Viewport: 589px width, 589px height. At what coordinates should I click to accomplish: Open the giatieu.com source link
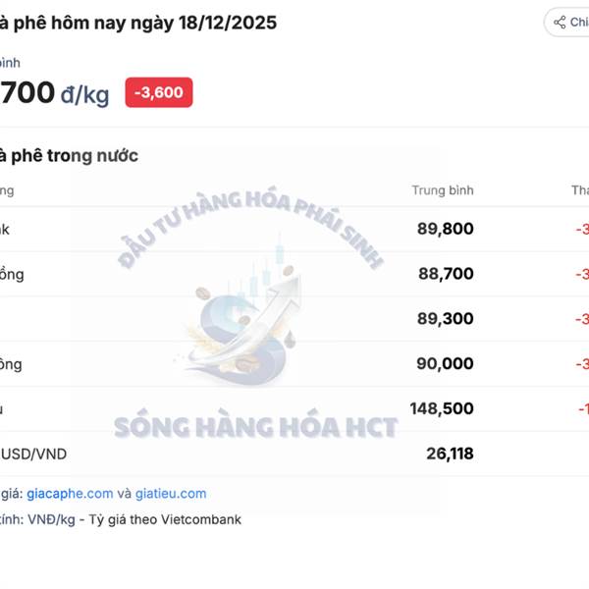(x=170, y=494)
